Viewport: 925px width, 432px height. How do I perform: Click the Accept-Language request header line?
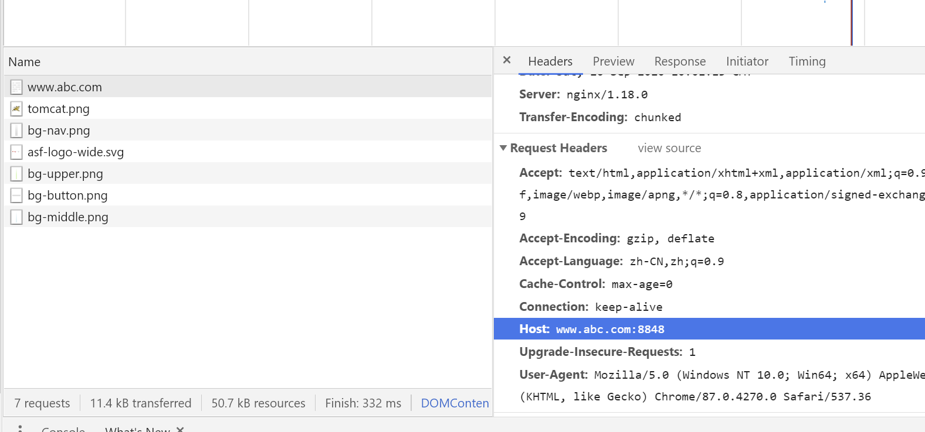click(621, 261)
